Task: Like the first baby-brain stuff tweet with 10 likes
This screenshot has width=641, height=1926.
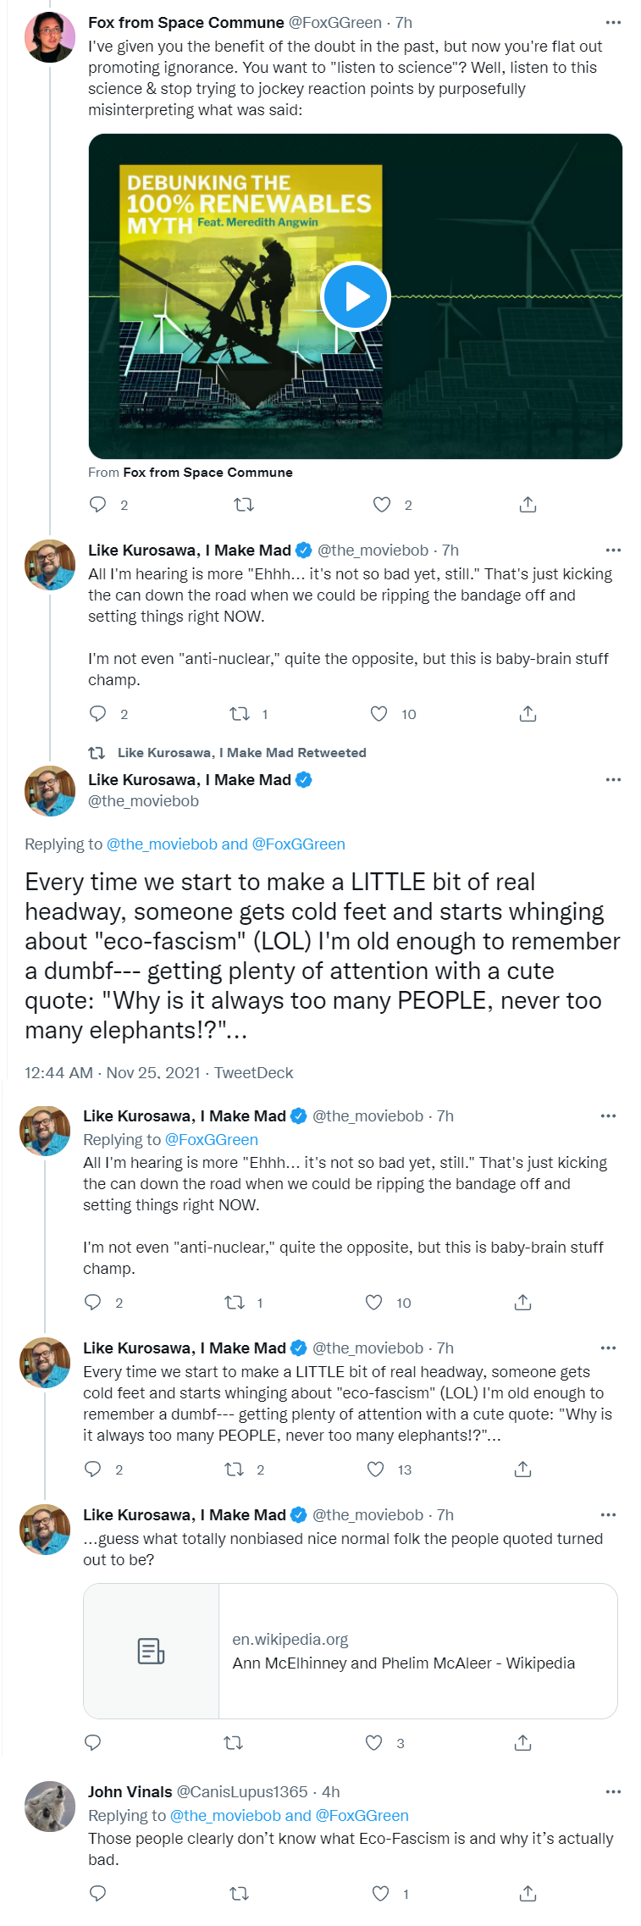Action: coord(379,714)
